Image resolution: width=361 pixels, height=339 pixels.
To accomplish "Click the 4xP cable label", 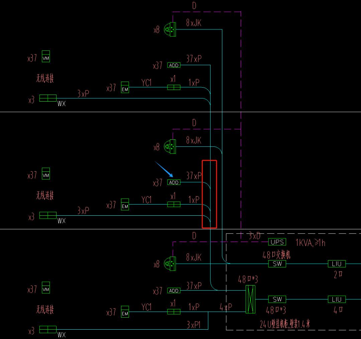I will [226, 307].
